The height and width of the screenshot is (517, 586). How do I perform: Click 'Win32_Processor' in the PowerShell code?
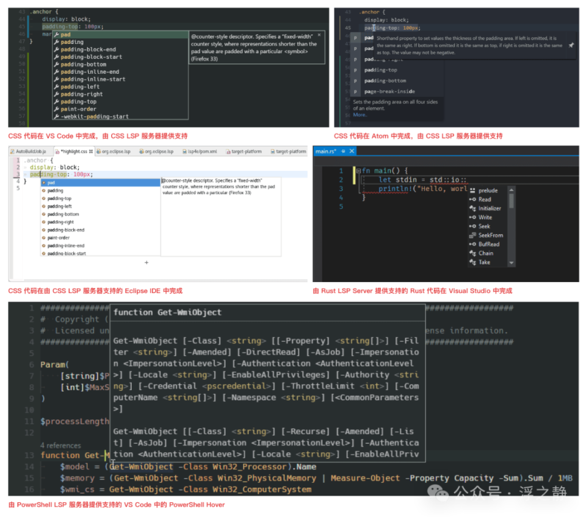[249, 467]
